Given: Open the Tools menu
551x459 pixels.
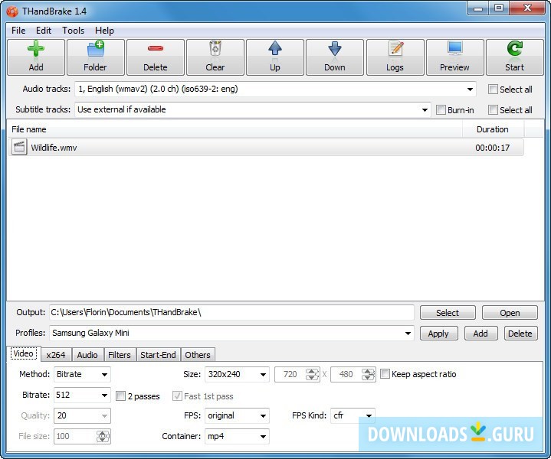Looking at the screenshot, I should pos(73,31).
